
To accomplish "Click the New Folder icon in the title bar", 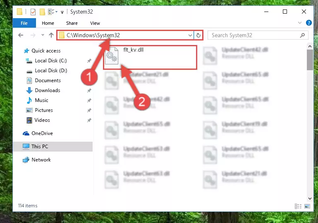I will (42, 12).
